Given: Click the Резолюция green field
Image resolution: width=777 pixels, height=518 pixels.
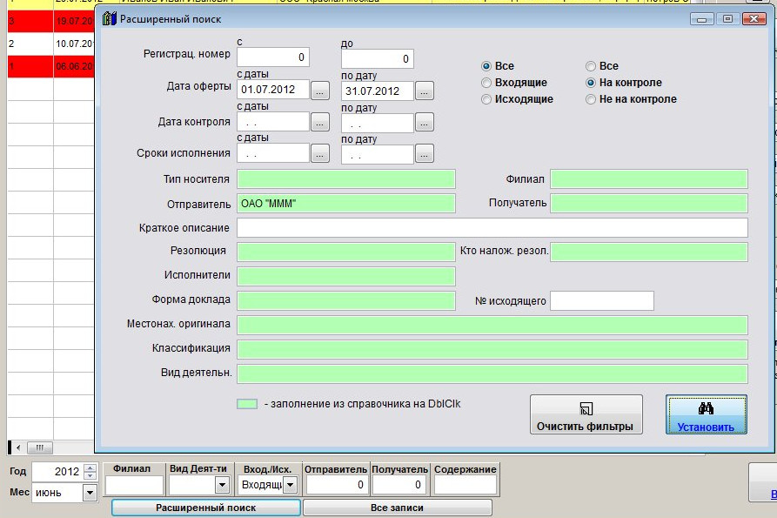Looking at the screenshot, I should 346,252.
